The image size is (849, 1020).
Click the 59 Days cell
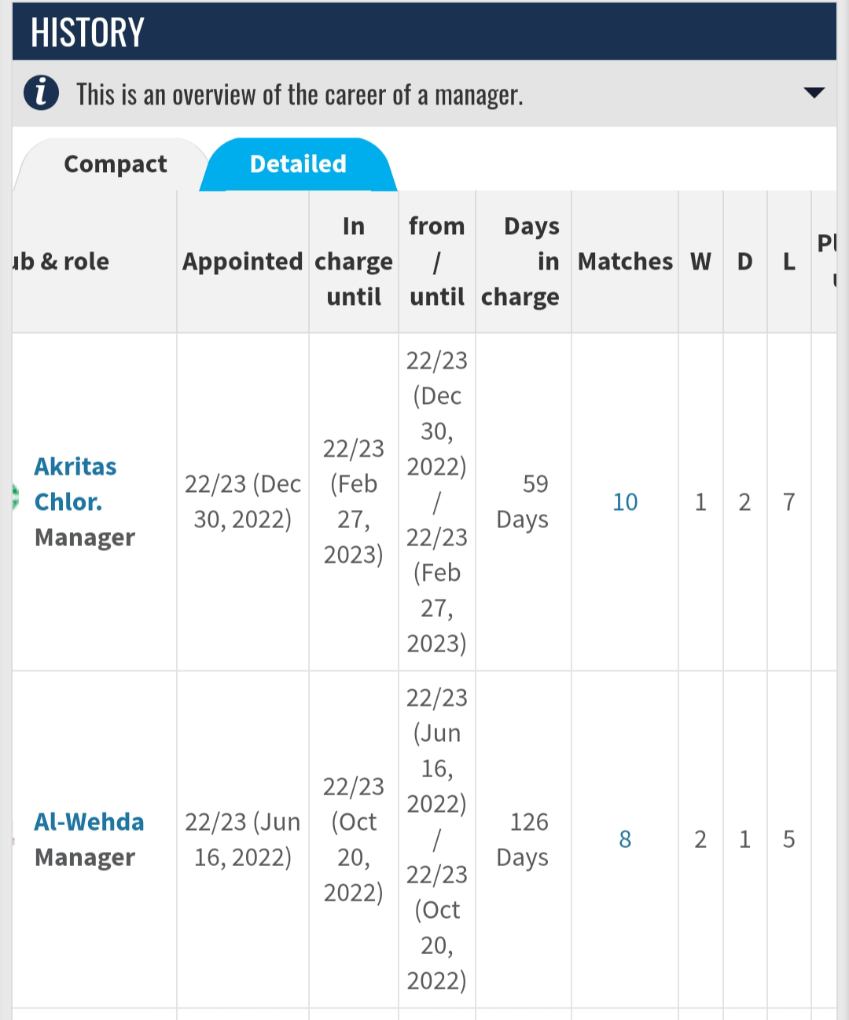click(x=523, y=501)
